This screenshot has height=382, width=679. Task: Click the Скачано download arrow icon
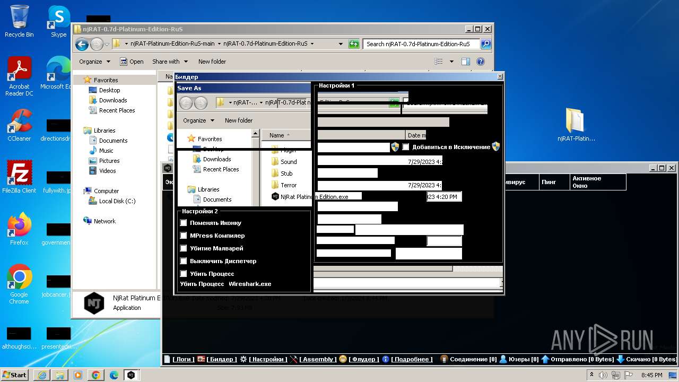point(620,359)
